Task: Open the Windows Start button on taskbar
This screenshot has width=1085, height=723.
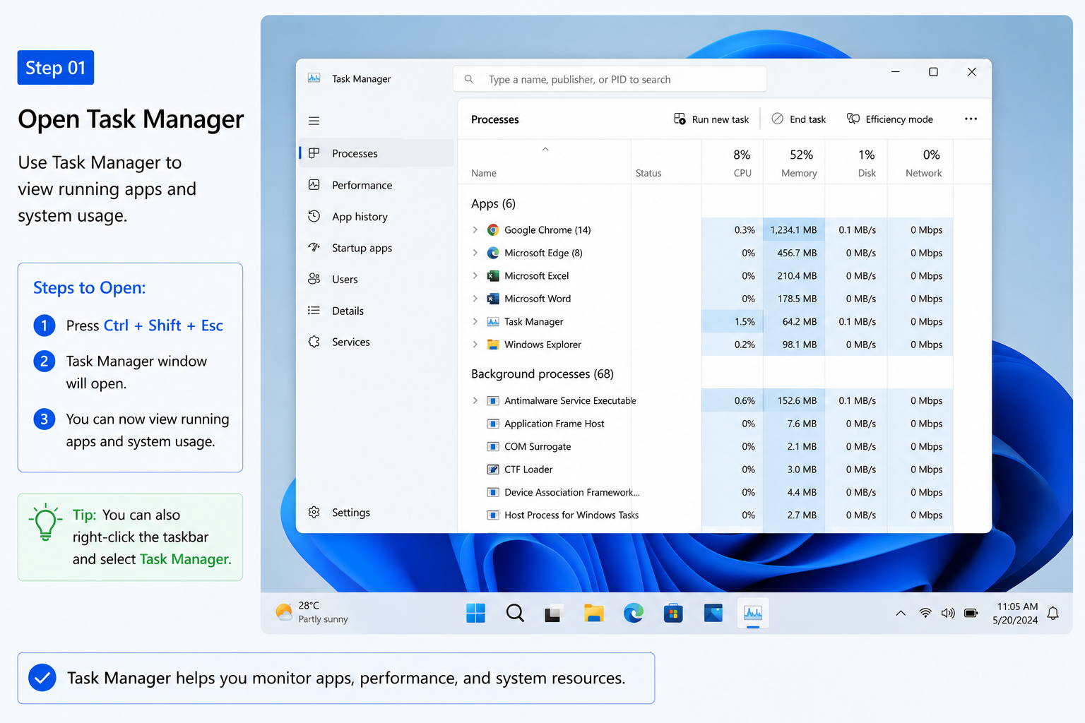Action: coord(475,613)
